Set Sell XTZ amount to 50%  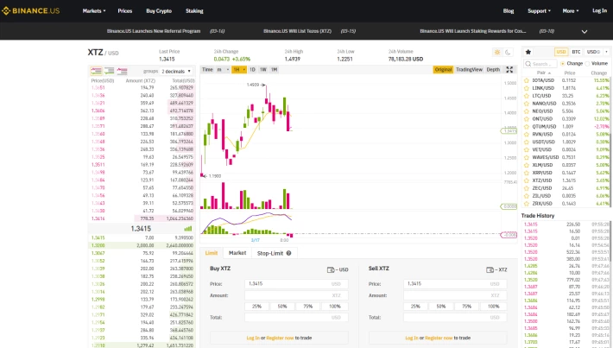[441, 307]
